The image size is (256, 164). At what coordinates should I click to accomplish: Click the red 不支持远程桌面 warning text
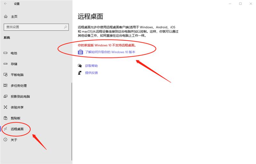107,45
